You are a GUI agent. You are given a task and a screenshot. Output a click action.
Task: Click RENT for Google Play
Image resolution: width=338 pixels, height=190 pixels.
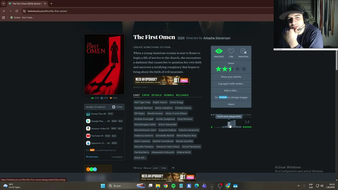point(114,121)
